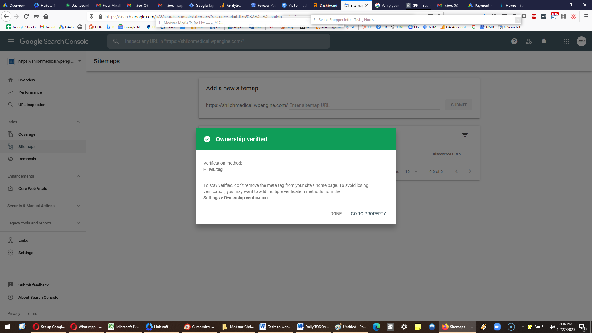Click GO TO PROPERTY button
592x333 pixels.
click(x=368, y=214)
